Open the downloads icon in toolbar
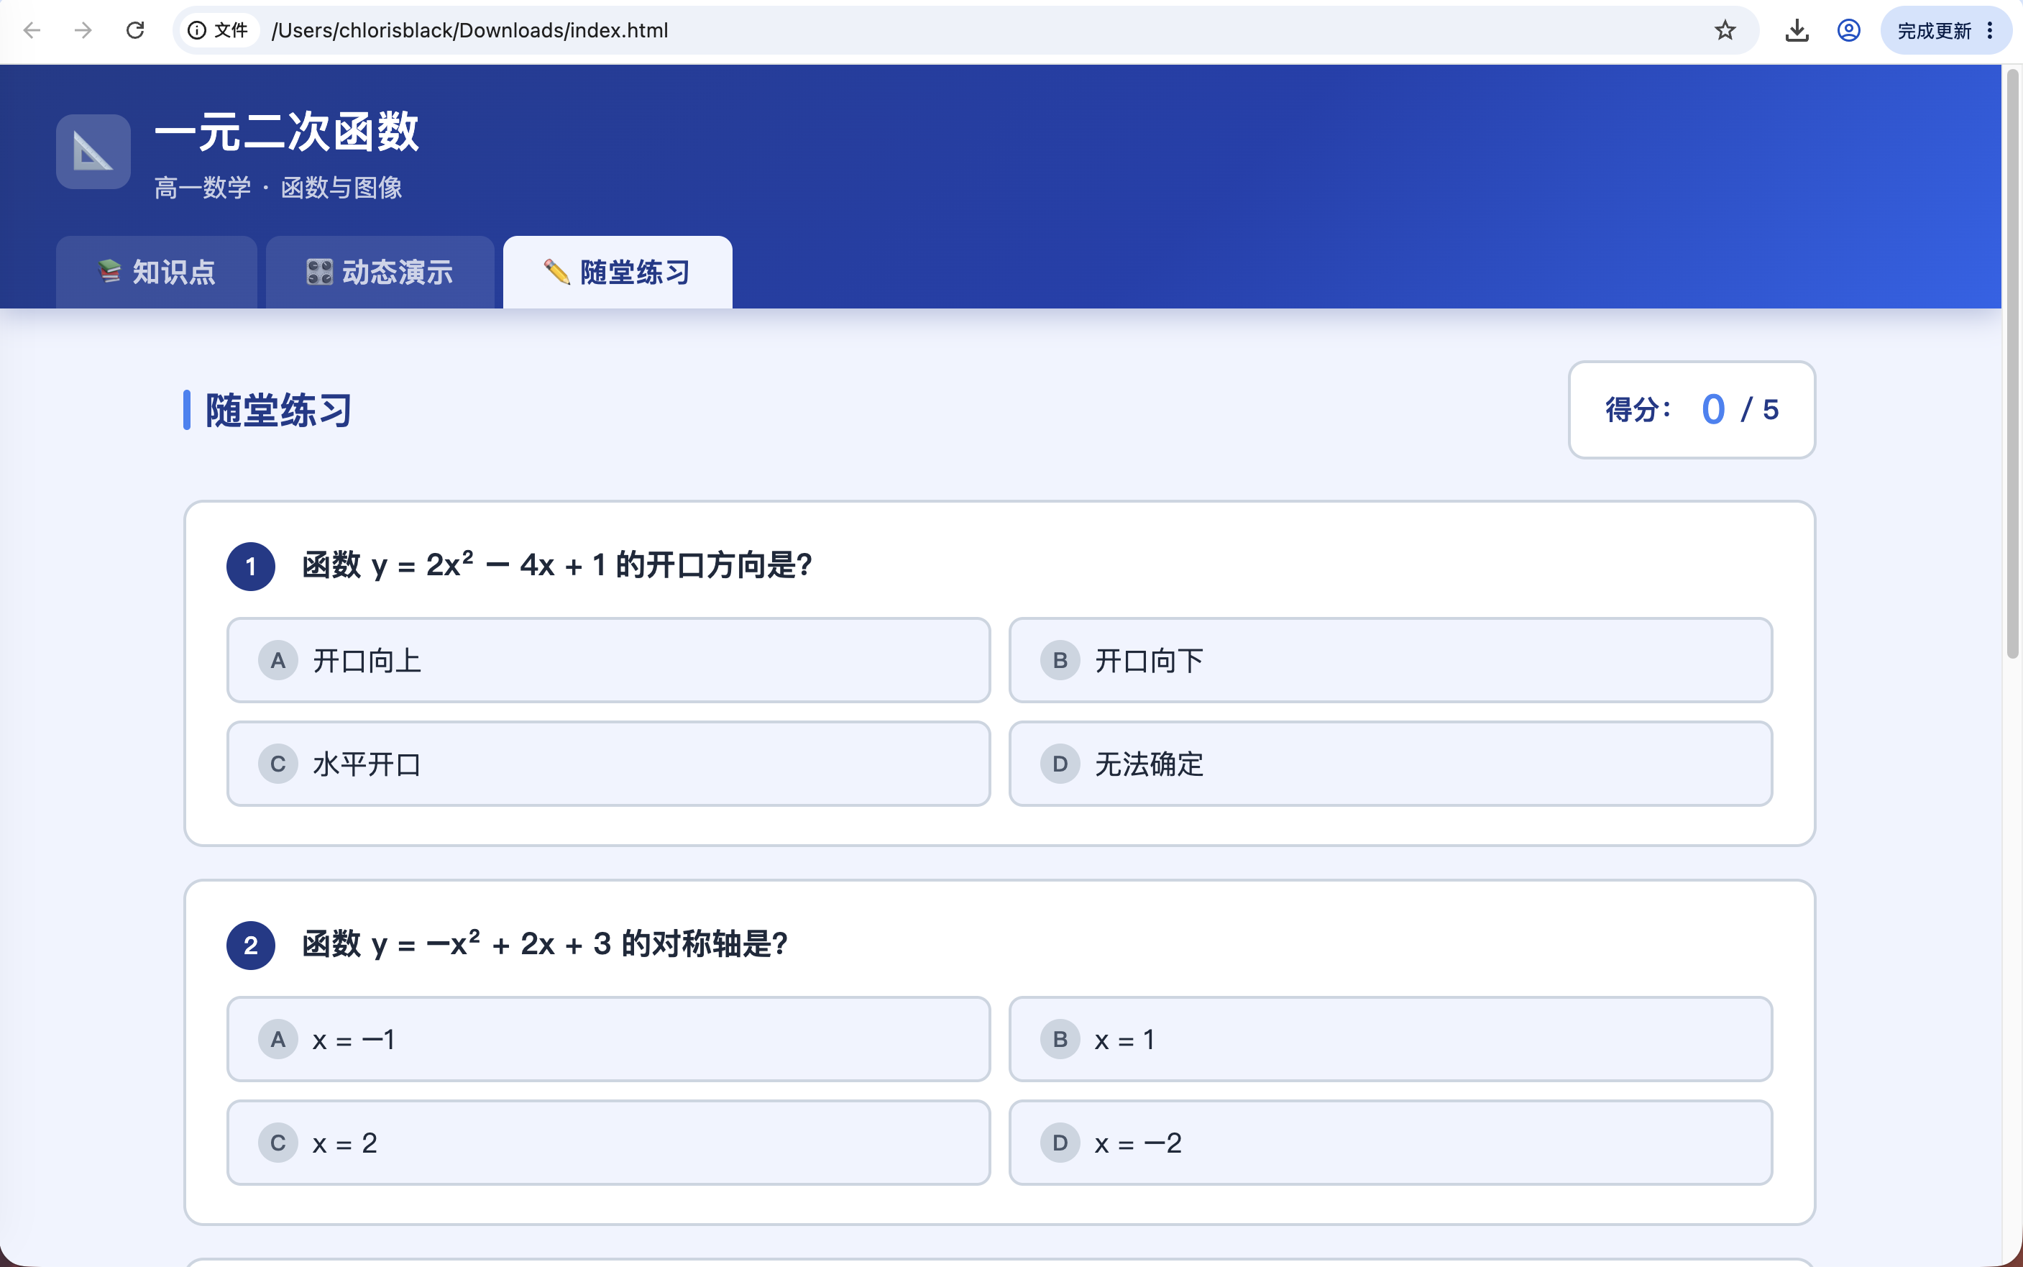 point(1797,30)
